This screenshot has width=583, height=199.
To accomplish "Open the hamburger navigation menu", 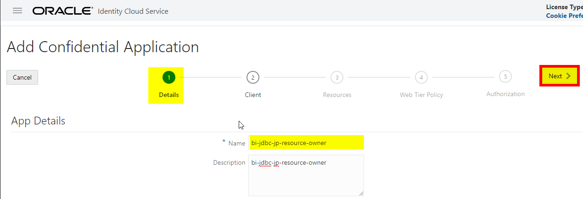I will pos(17,11).
